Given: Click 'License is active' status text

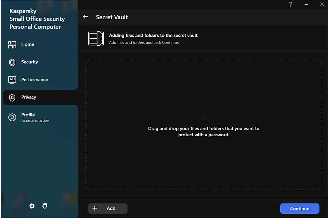Looking at the screenshot, I should 35,121.
